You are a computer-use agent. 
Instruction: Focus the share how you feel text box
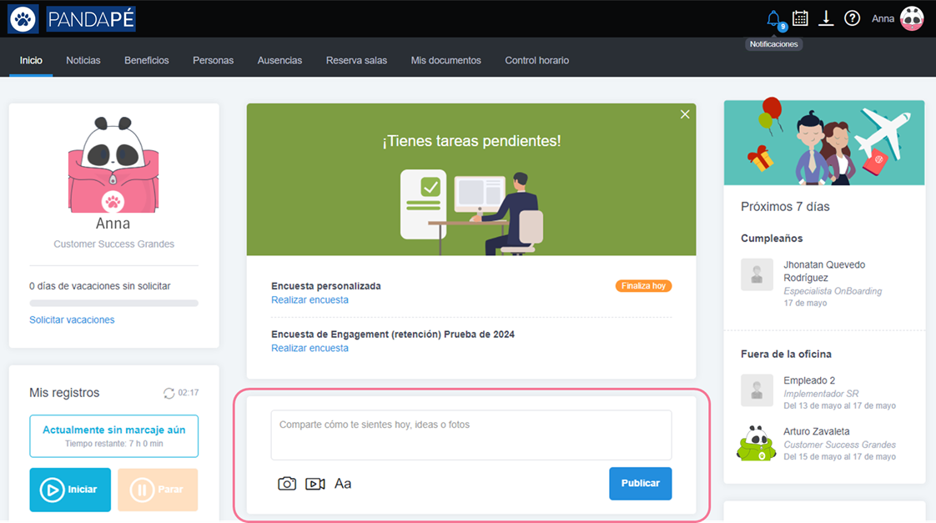(471, 435)
